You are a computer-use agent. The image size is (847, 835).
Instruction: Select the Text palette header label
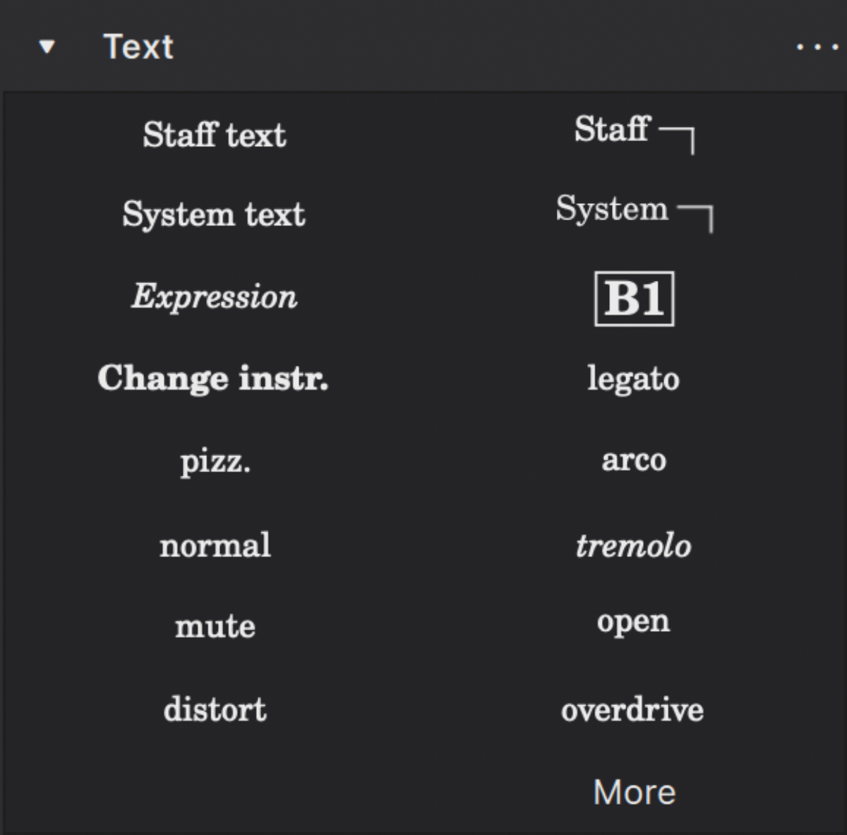[x=138, y=47]
